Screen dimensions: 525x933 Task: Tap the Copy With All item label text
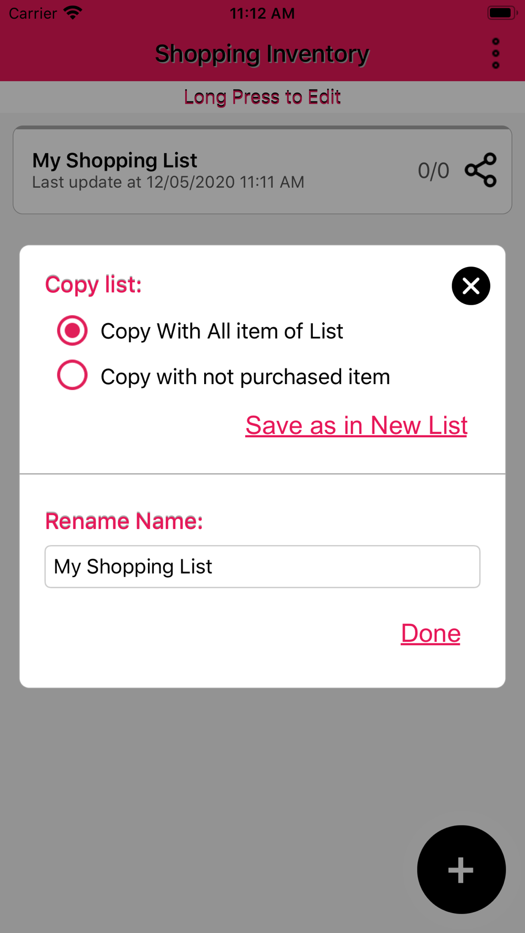[x=222, y=332]
